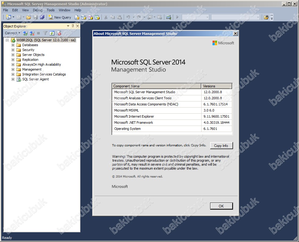Click OK in the About dialog
Screen dimensions: 299x242
click(221, 206)
